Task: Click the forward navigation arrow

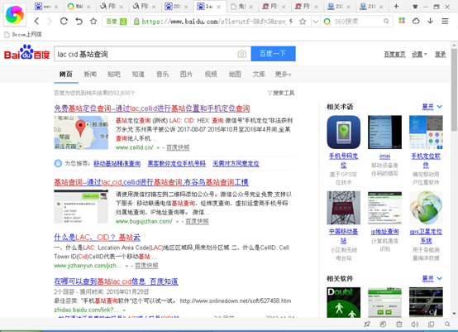Action: [x=50, y=21]
